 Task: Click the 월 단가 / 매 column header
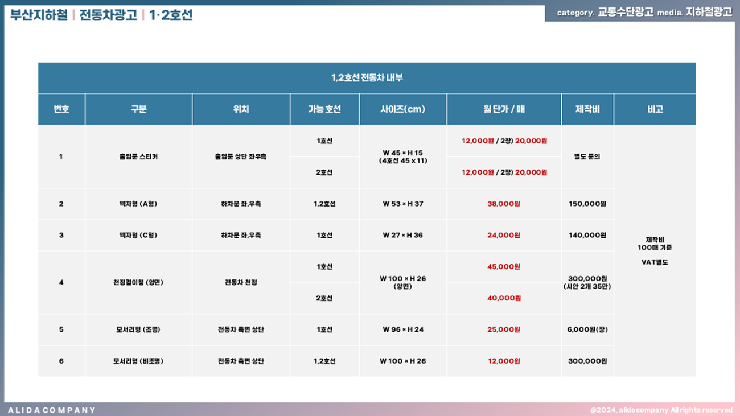pos(504,109)
